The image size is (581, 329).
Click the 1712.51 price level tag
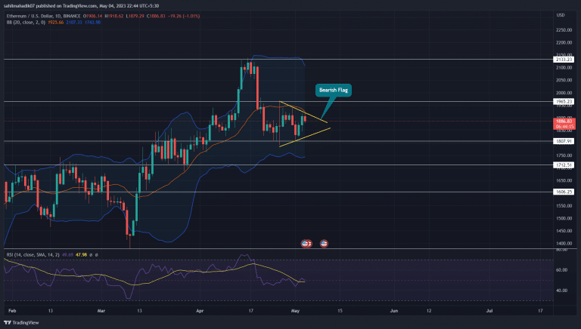pyautogui.click(x=565, y=164)
